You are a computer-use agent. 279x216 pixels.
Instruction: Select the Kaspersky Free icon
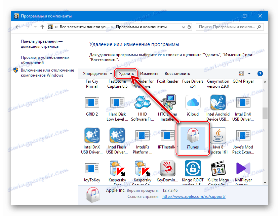[117, 168]
